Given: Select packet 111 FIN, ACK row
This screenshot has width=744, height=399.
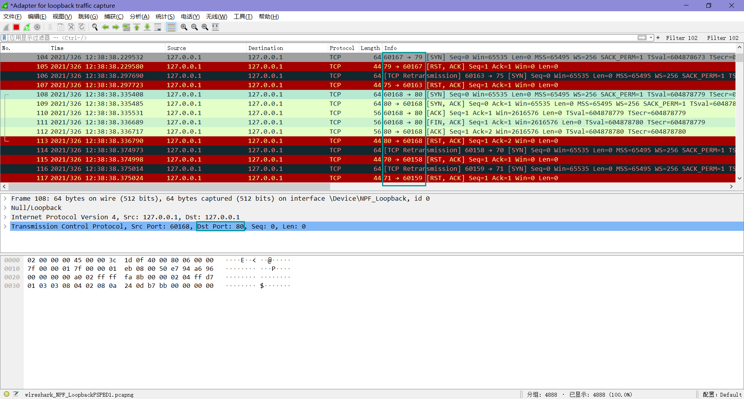Looking at the screenshot, I should (368, 122).
